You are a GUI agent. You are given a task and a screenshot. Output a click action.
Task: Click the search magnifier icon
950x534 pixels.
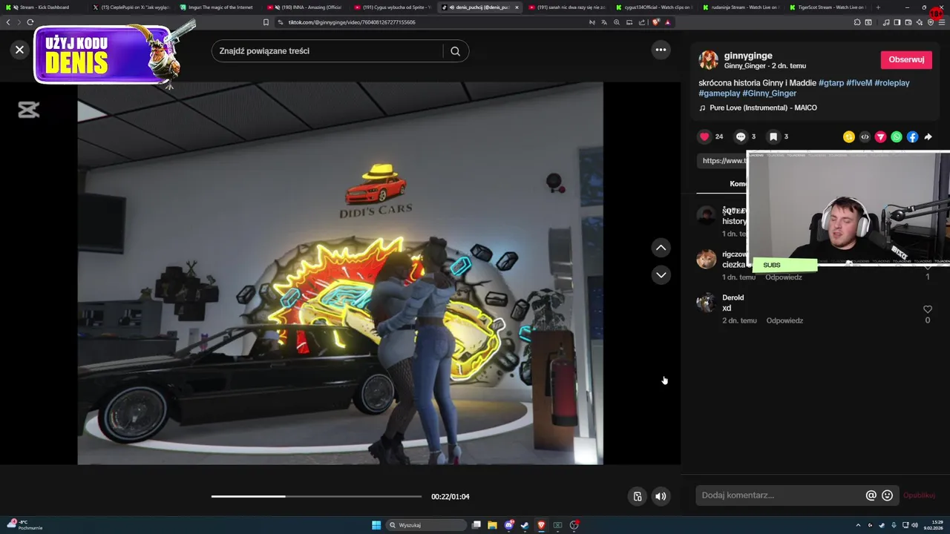click(x=455, y=51)
